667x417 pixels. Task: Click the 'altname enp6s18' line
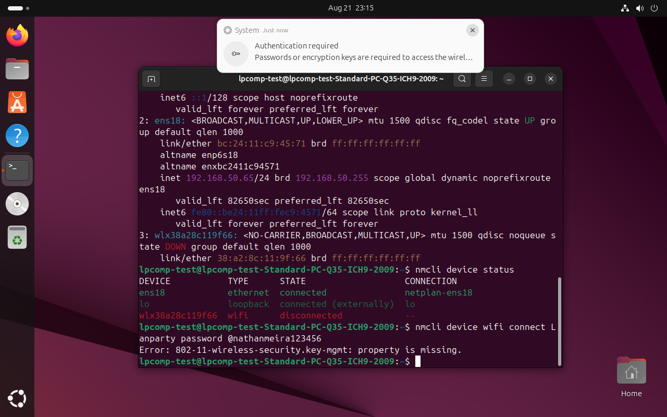coord(199,155)
